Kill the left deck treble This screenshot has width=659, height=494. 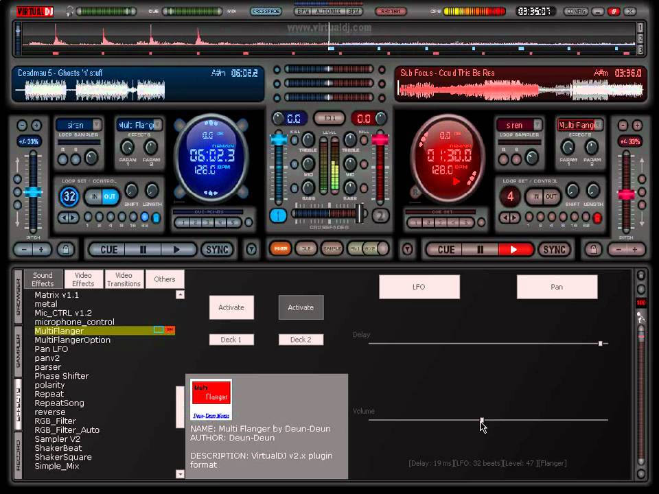point(294,140)
